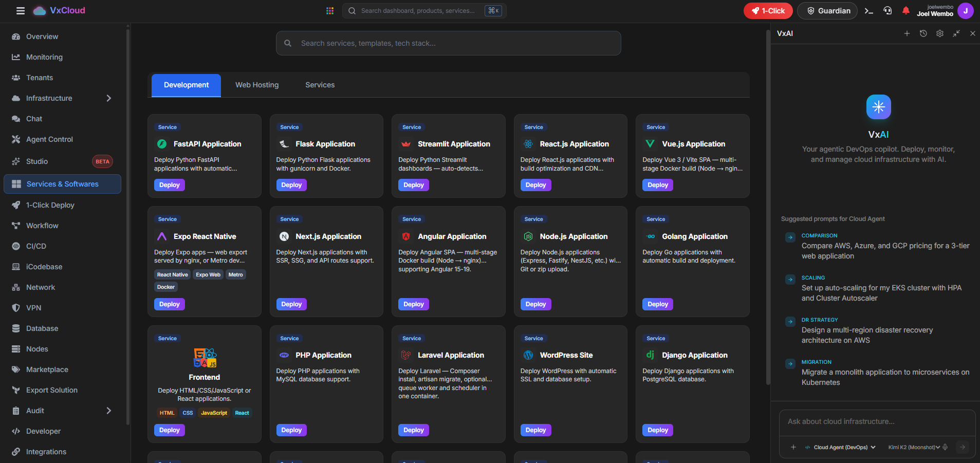This screenshot has width=980, height=463.
Task: Deploy the WordPress Site
Action: point(535,430)
